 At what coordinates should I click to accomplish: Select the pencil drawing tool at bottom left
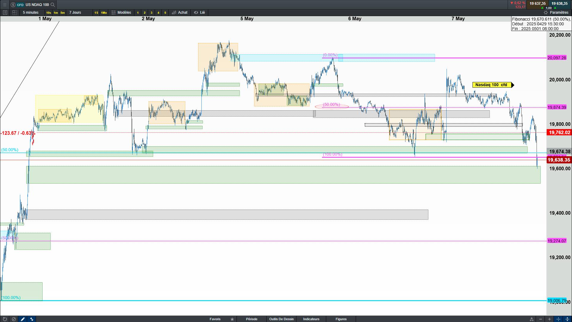[23, 319]
